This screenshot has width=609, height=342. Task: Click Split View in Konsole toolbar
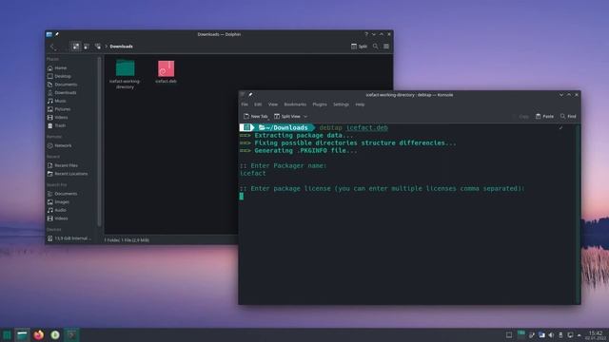[287, 116]
